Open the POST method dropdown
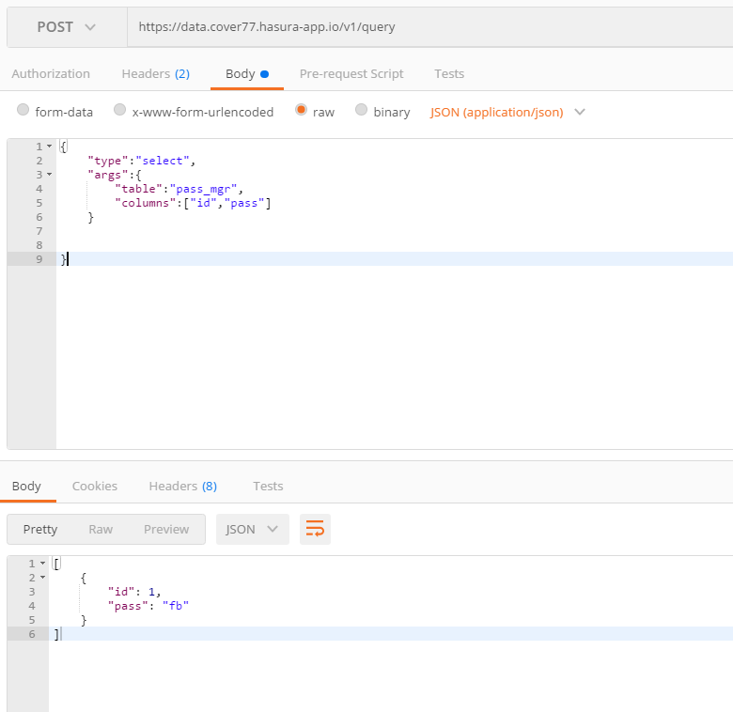This screenshot has width=733, height=712. 67,27
